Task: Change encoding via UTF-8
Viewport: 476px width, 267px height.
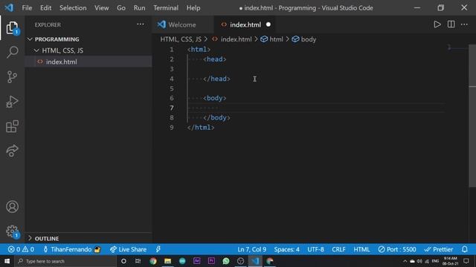Action: point(315,249)
